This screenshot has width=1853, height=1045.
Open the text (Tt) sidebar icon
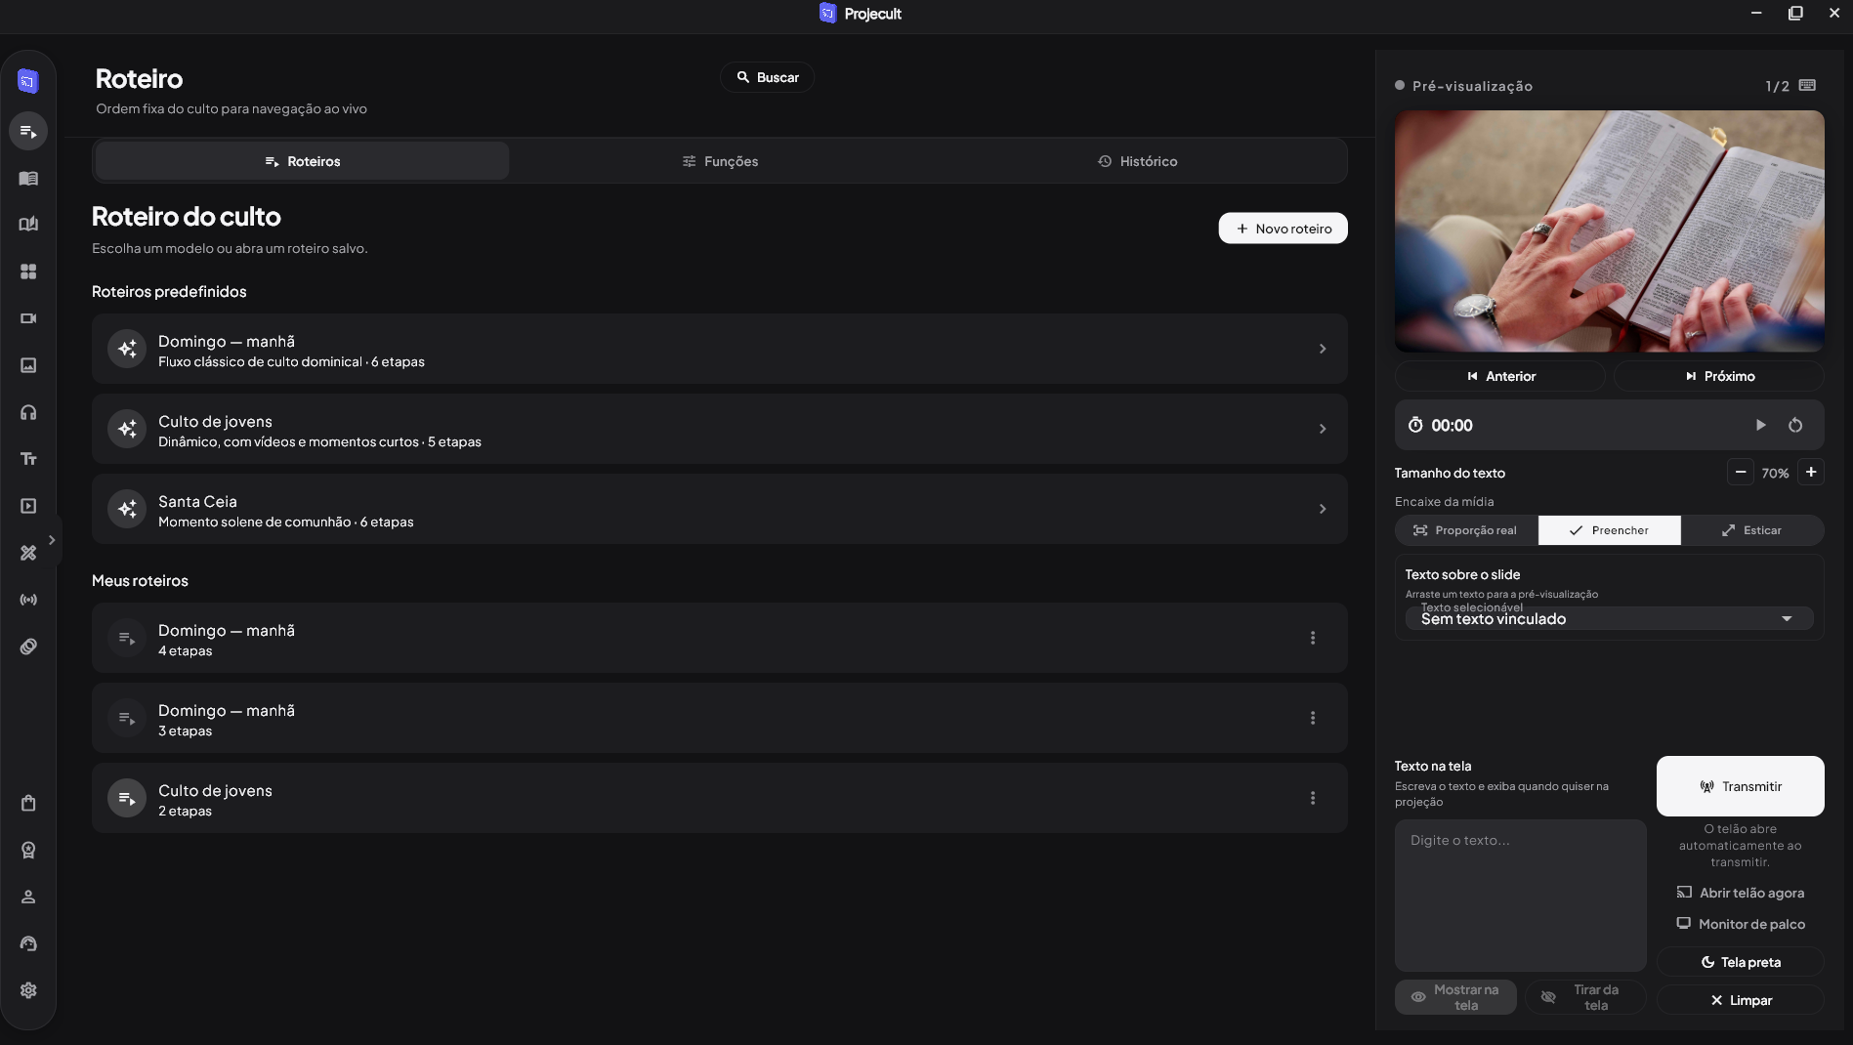(x=28, y=459)
